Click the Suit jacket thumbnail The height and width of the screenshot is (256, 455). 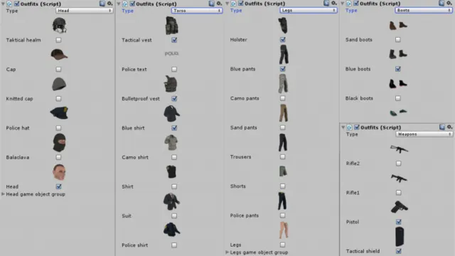(x=171, y=201)
